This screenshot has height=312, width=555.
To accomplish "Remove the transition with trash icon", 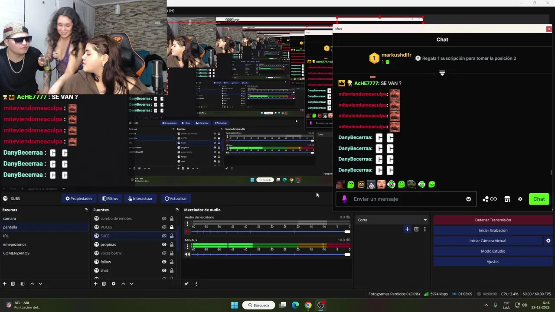I will (x=416, y=229).
